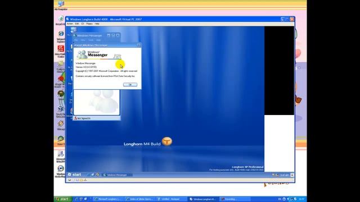Click OK in About Windows Messenger dialog
Viewport: 360px width, 202px height.
130,85
